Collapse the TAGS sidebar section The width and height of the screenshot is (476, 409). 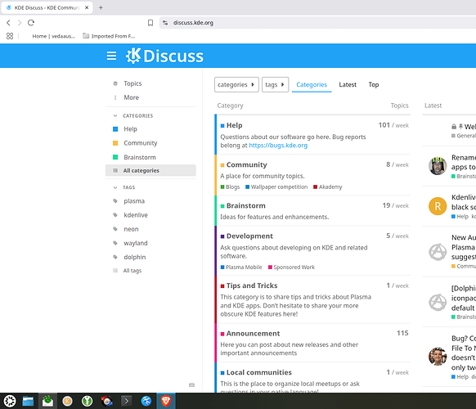click(124, 187)
